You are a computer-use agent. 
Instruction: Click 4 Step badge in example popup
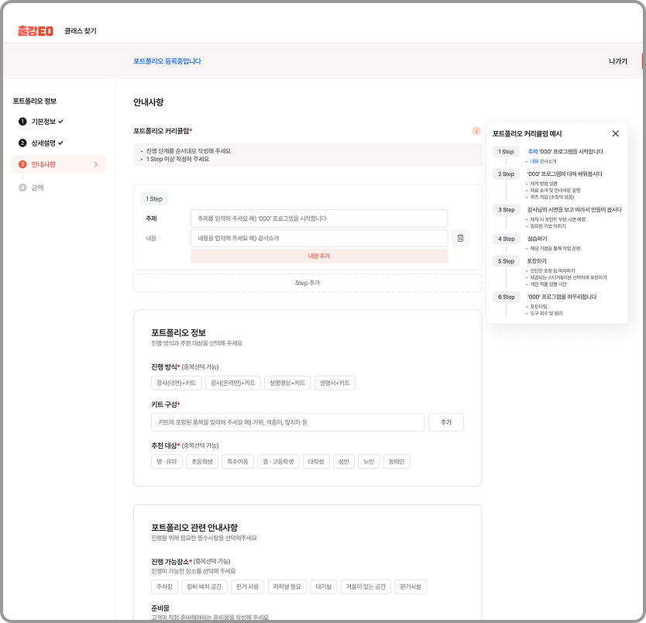click(506, 239)
